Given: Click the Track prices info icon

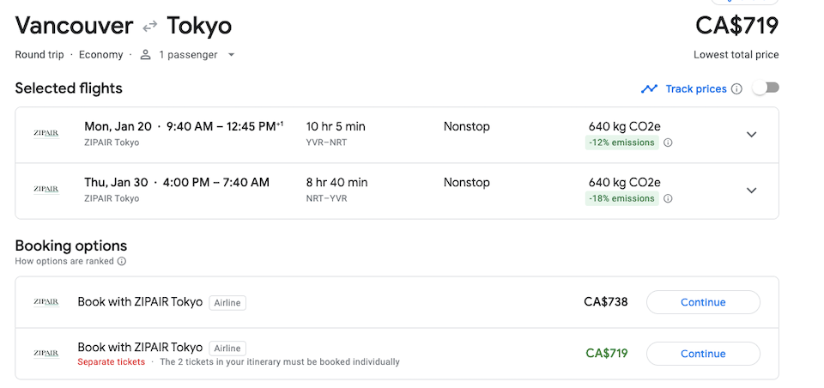Looking at the screenshot, I should (736, 89).
